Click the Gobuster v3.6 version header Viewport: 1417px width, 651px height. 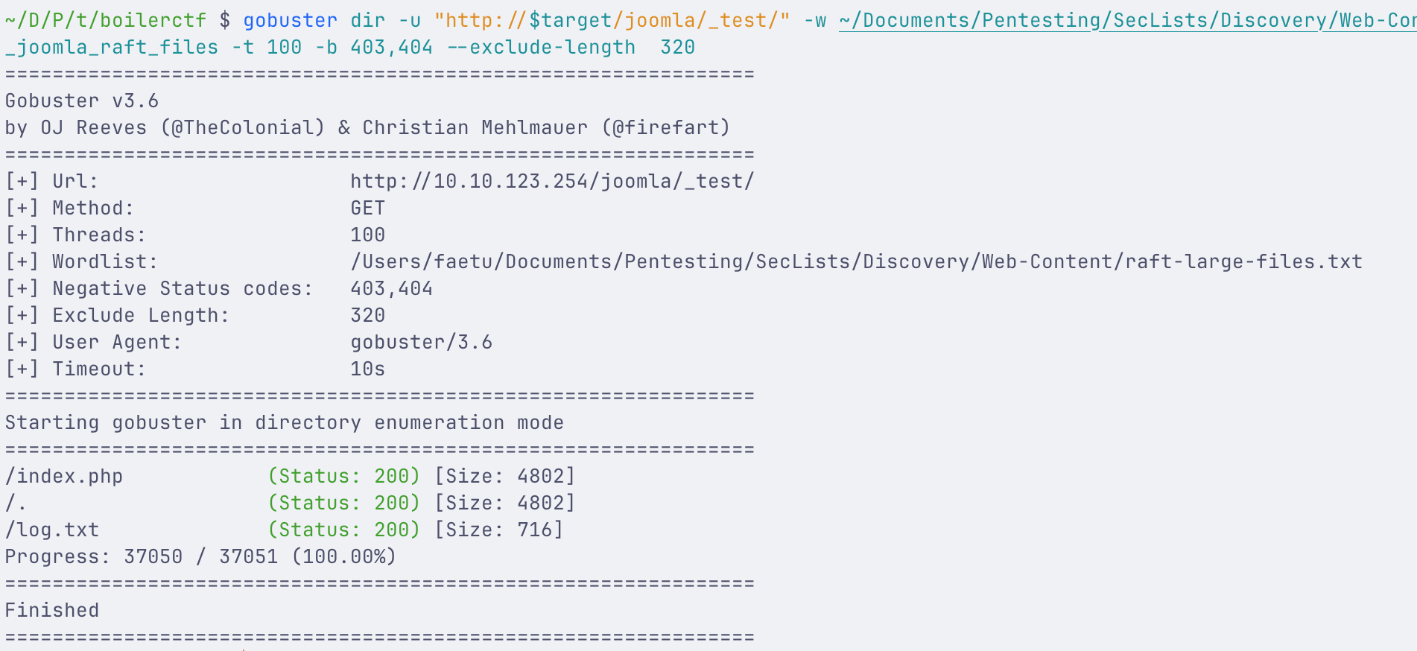pyautogui.click(x=82, y=101)
